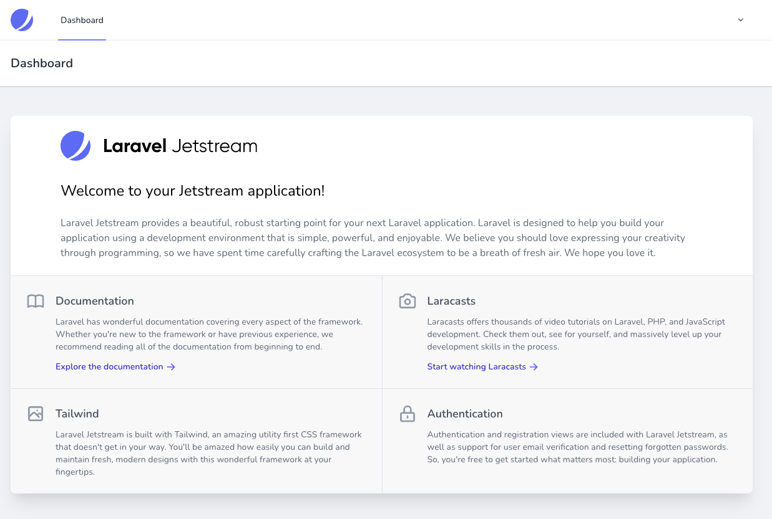Expand the user account dropdown chevron
The width and height of the screenshot is (772, 519).
(741, 20)
